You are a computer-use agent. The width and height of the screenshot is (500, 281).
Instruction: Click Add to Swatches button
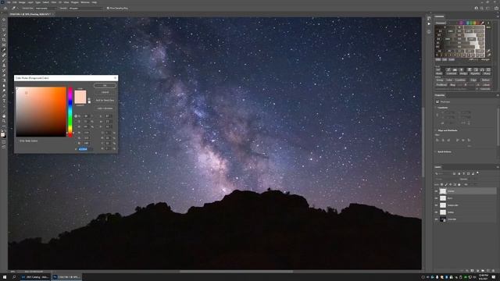tap(105, 101)
